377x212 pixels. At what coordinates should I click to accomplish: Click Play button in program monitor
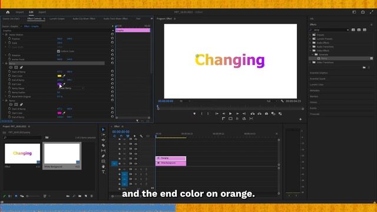tap(230, 114)
